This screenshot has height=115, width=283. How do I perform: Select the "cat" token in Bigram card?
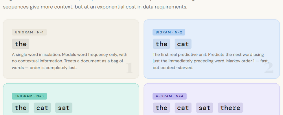point(183,44)
